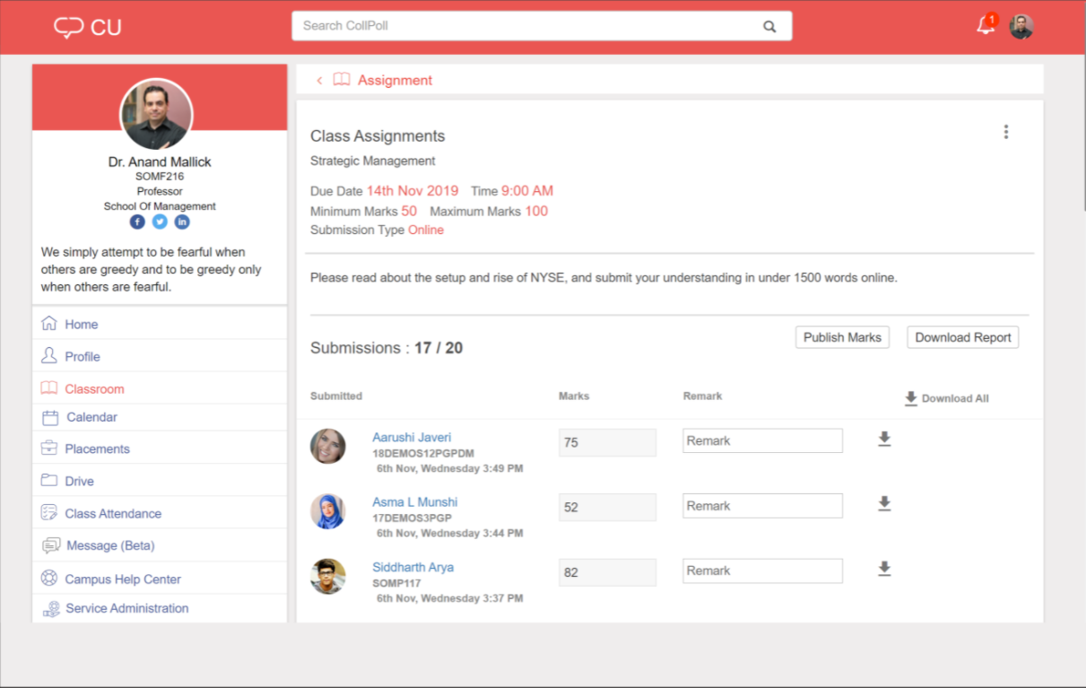The width and height of the screenshot is (1086, 688).
Task: Open the LinkedIn icon under the profile card
Action: [182, 222]
